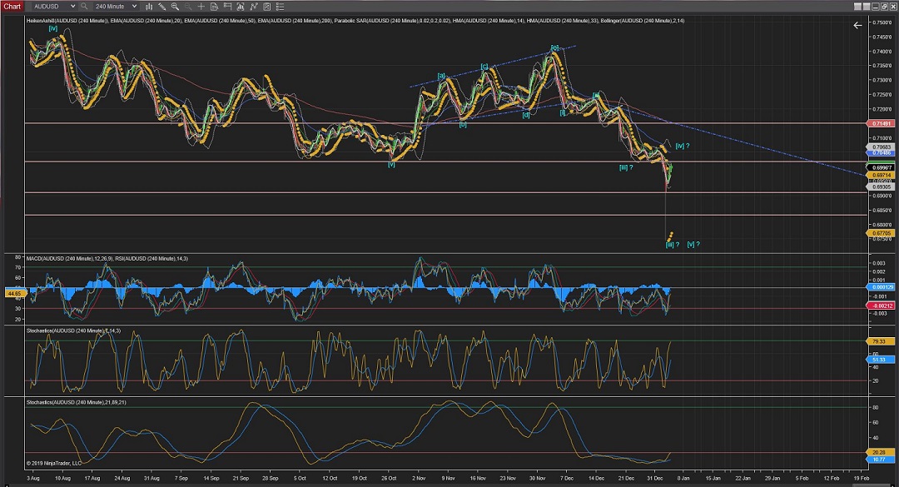Click the 79.33 stochastics value marker

pyautogui.click(x=879, y=341)
